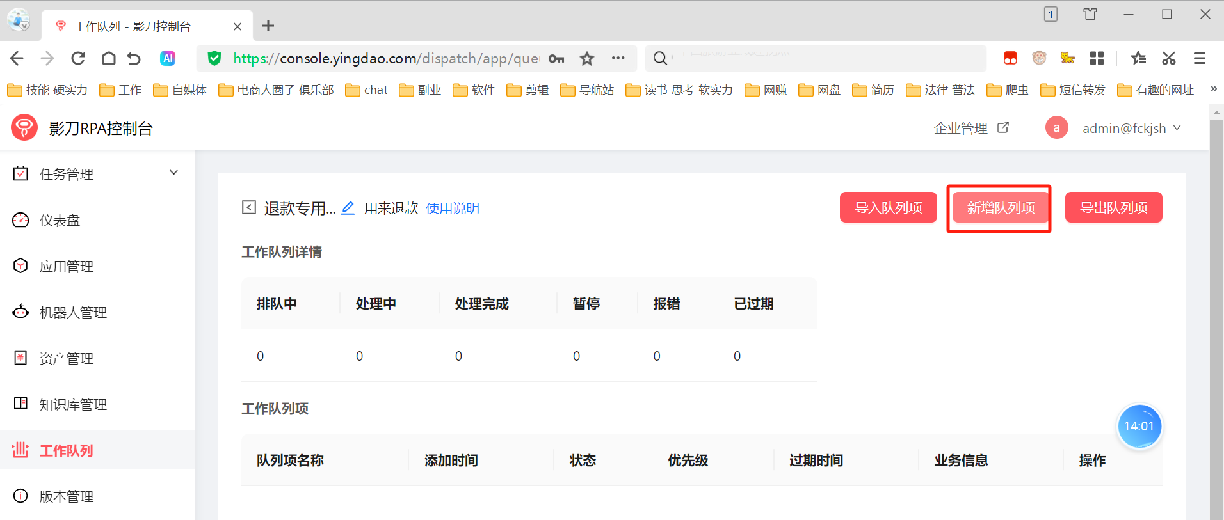Open the browser skin shirt icon

coord(1090,14)
